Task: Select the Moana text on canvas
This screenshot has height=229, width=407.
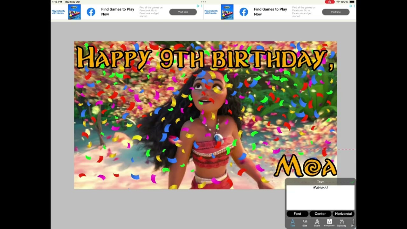Action: tap(305, 166)
